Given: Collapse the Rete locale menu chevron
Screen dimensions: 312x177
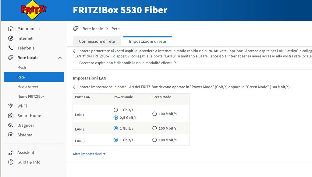Looking at the screenshot, I should click(x=60, y=58).
